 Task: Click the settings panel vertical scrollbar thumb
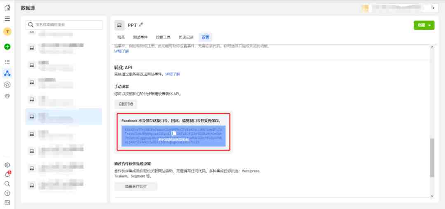[x=432, y=157]
